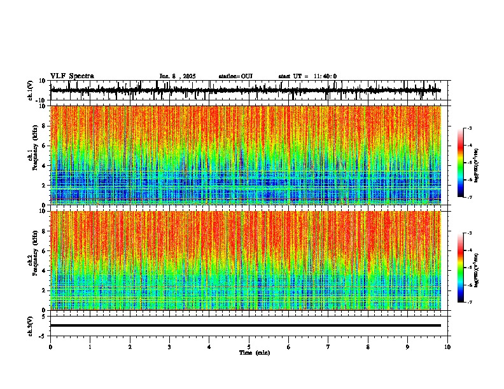Click the "ch.1(V)" axis label

31,90
